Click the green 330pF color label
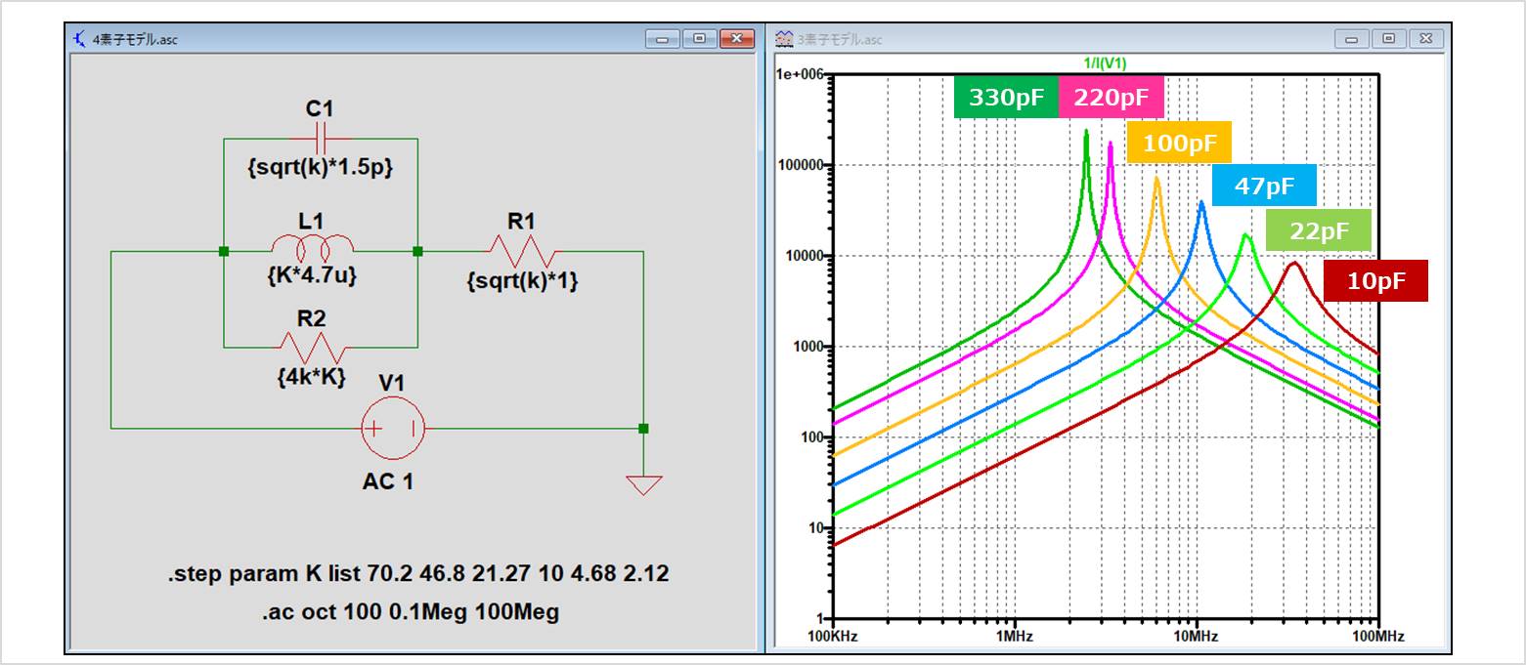Image resolution: width=1526 pixels, height=665 pixels. (1006, 98)
